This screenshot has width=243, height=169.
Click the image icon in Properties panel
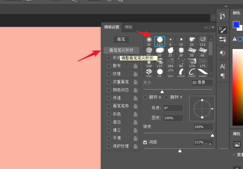point(237,144)
